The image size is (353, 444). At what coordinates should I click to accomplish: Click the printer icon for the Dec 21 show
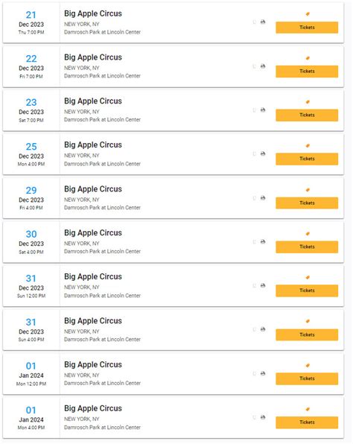263,22
